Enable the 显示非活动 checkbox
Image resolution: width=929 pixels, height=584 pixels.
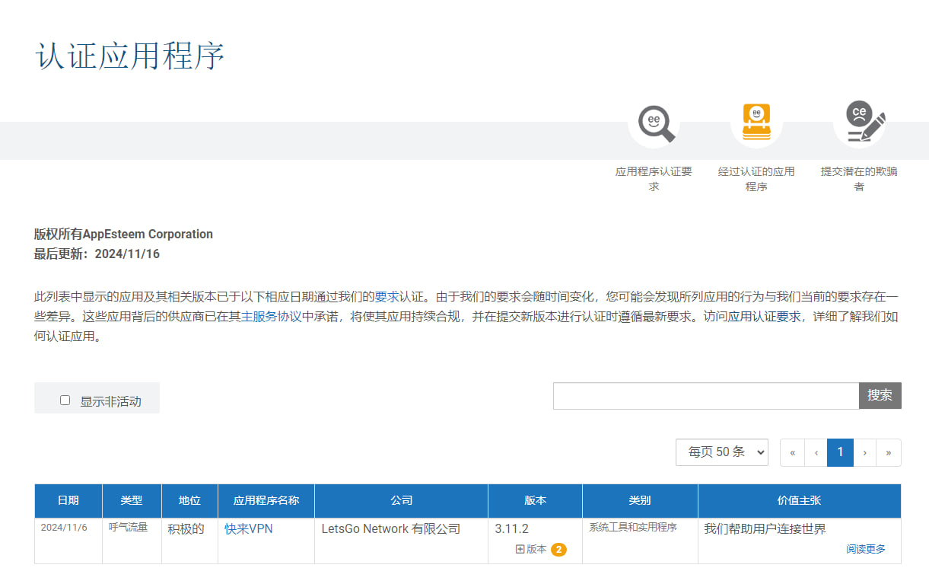point(65,400)
